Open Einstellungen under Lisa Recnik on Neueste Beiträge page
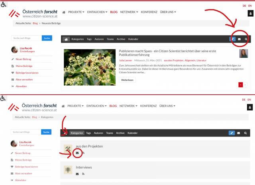Viewport: 255px width, 185px height. [27, 51]
